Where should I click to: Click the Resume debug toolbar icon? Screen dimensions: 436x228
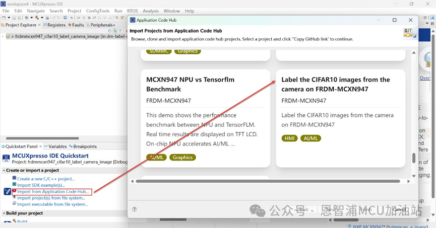click(x=79, y=18)
